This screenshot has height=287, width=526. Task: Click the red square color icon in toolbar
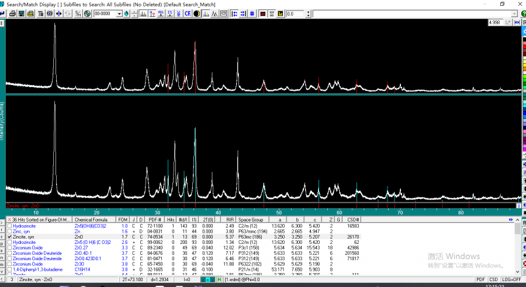pos(263,13)
